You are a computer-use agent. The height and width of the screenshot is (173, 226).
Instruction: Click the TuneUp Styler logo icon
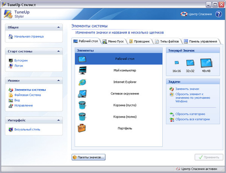point(8,14)
